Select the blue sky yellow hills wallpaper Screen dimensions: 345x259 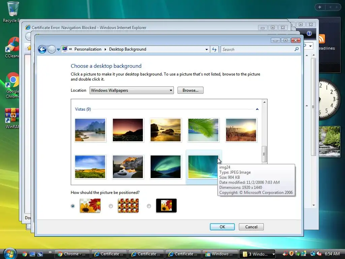click(x=90, y=167)
